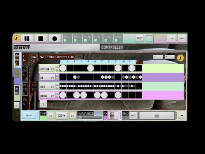Enable empty step 2 of the xeðaa track
This screenshot has width=205, height=154.
click(70, 68)
